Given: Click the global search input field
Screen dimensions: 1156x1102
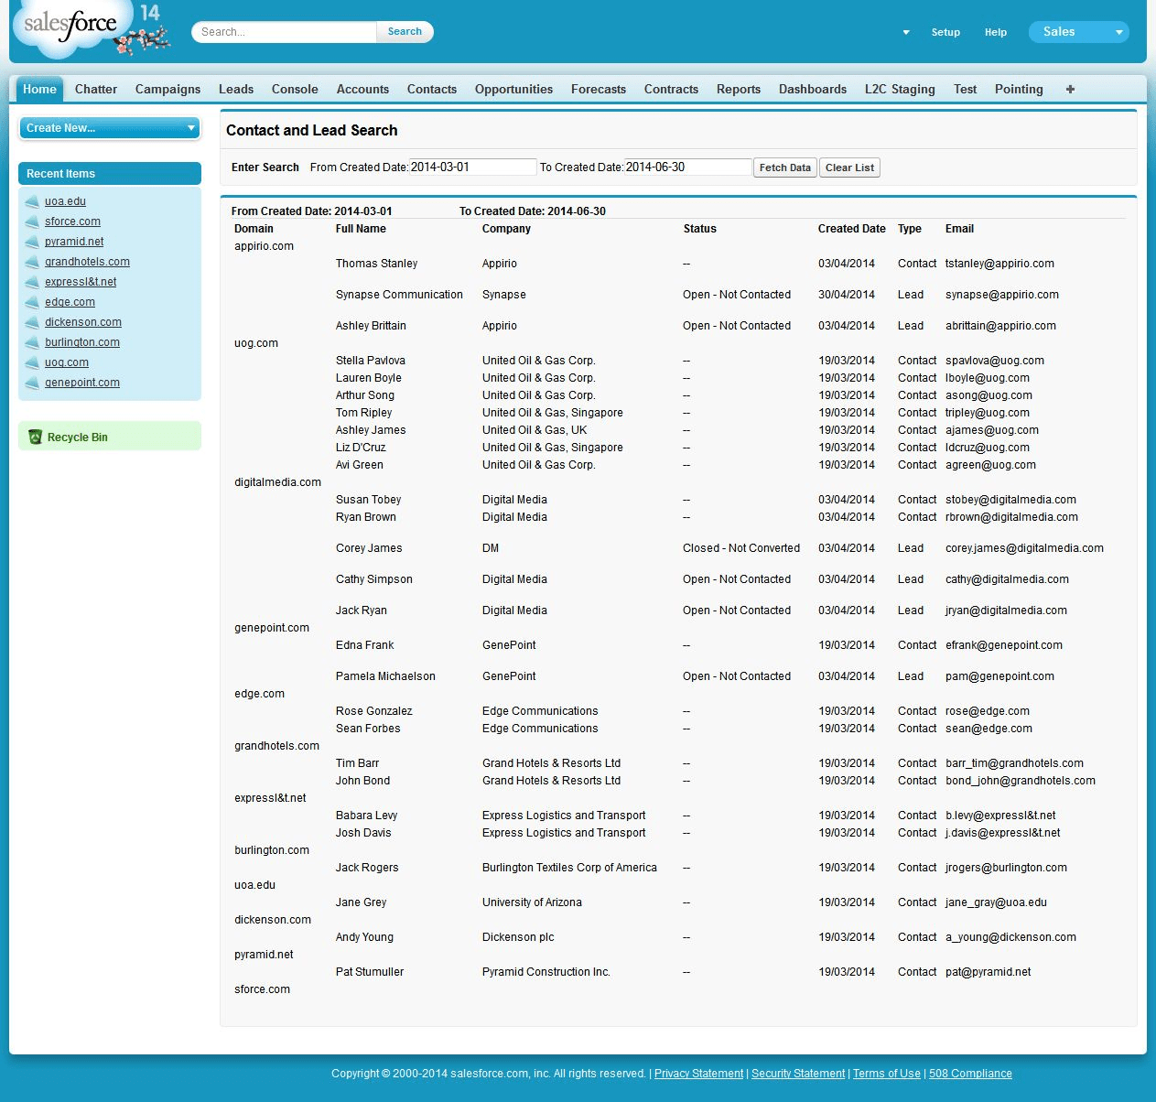Looking at the screenshot, I should point(285,32).
